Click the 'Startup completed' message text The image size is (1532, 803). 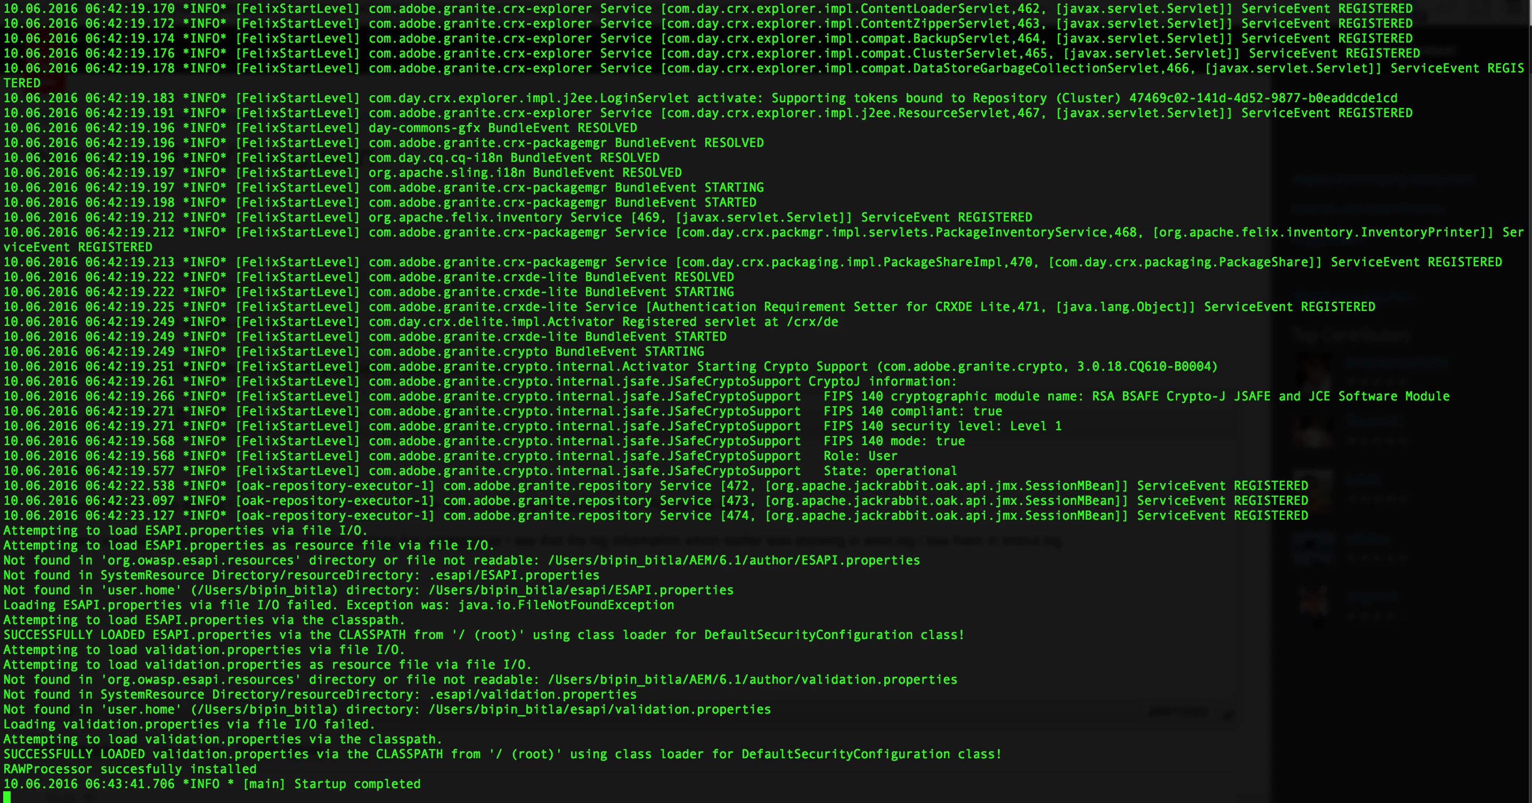[357, 784]
